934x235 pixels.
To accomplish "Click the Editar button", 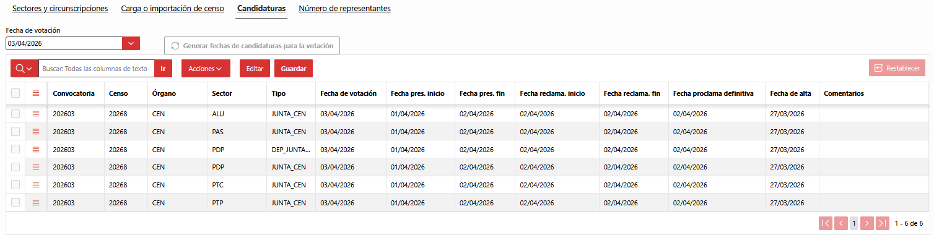I will tap(255, 69).
